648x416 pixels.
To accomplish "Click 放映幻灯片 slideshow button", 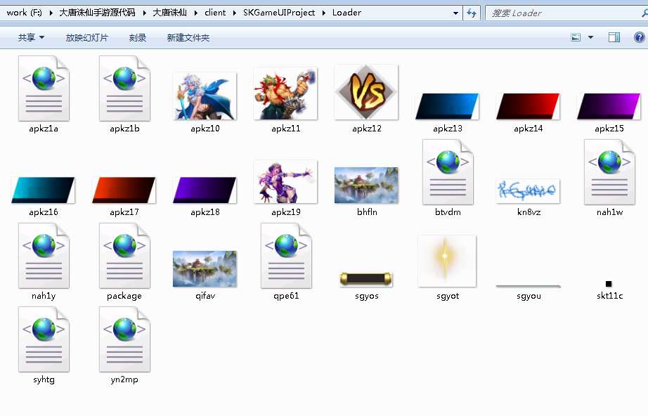I will pos(87,37).
